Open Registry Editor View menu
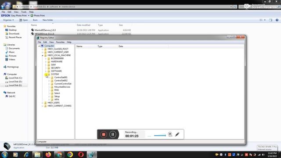The image size is (281, 158). (x=51, y=42)
